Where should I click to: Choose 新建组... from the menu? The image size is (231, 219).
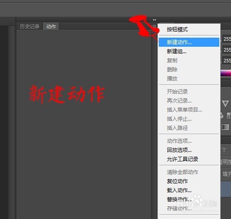[x=189, y=52]
